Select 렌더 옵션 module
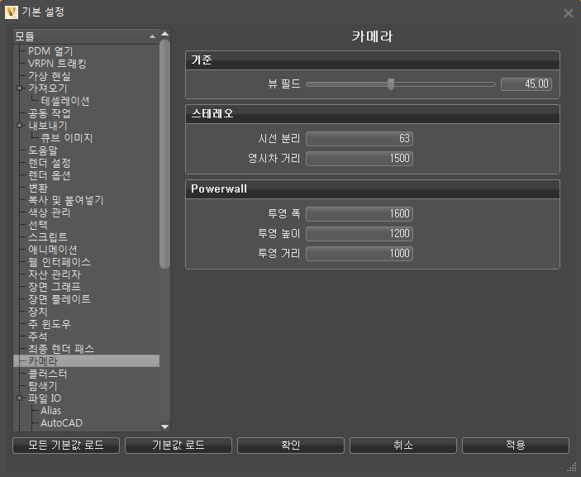581x477 pixels. (50, 175)
